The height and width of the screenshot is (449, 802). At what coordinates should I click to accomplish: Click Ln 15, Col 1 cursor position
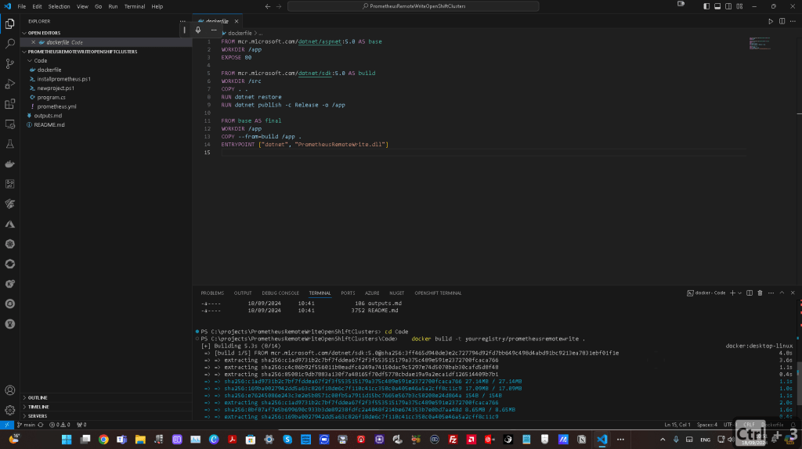(x=677, y=425)
